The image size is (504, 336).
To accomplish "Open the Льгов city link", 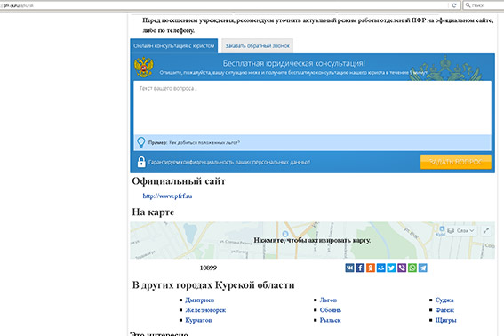I will click(328, 300).
